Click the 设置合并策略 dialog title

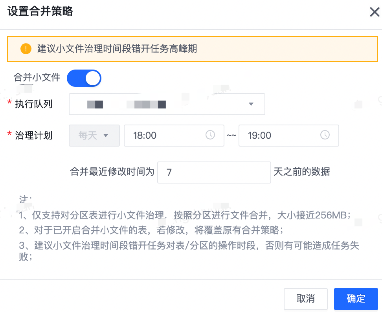[40, 11]
